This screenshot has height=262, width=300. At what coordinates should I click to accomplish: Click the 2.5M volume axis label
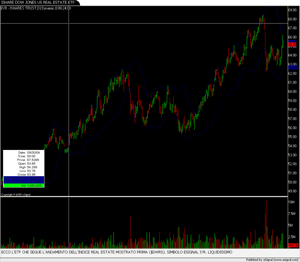292,237
